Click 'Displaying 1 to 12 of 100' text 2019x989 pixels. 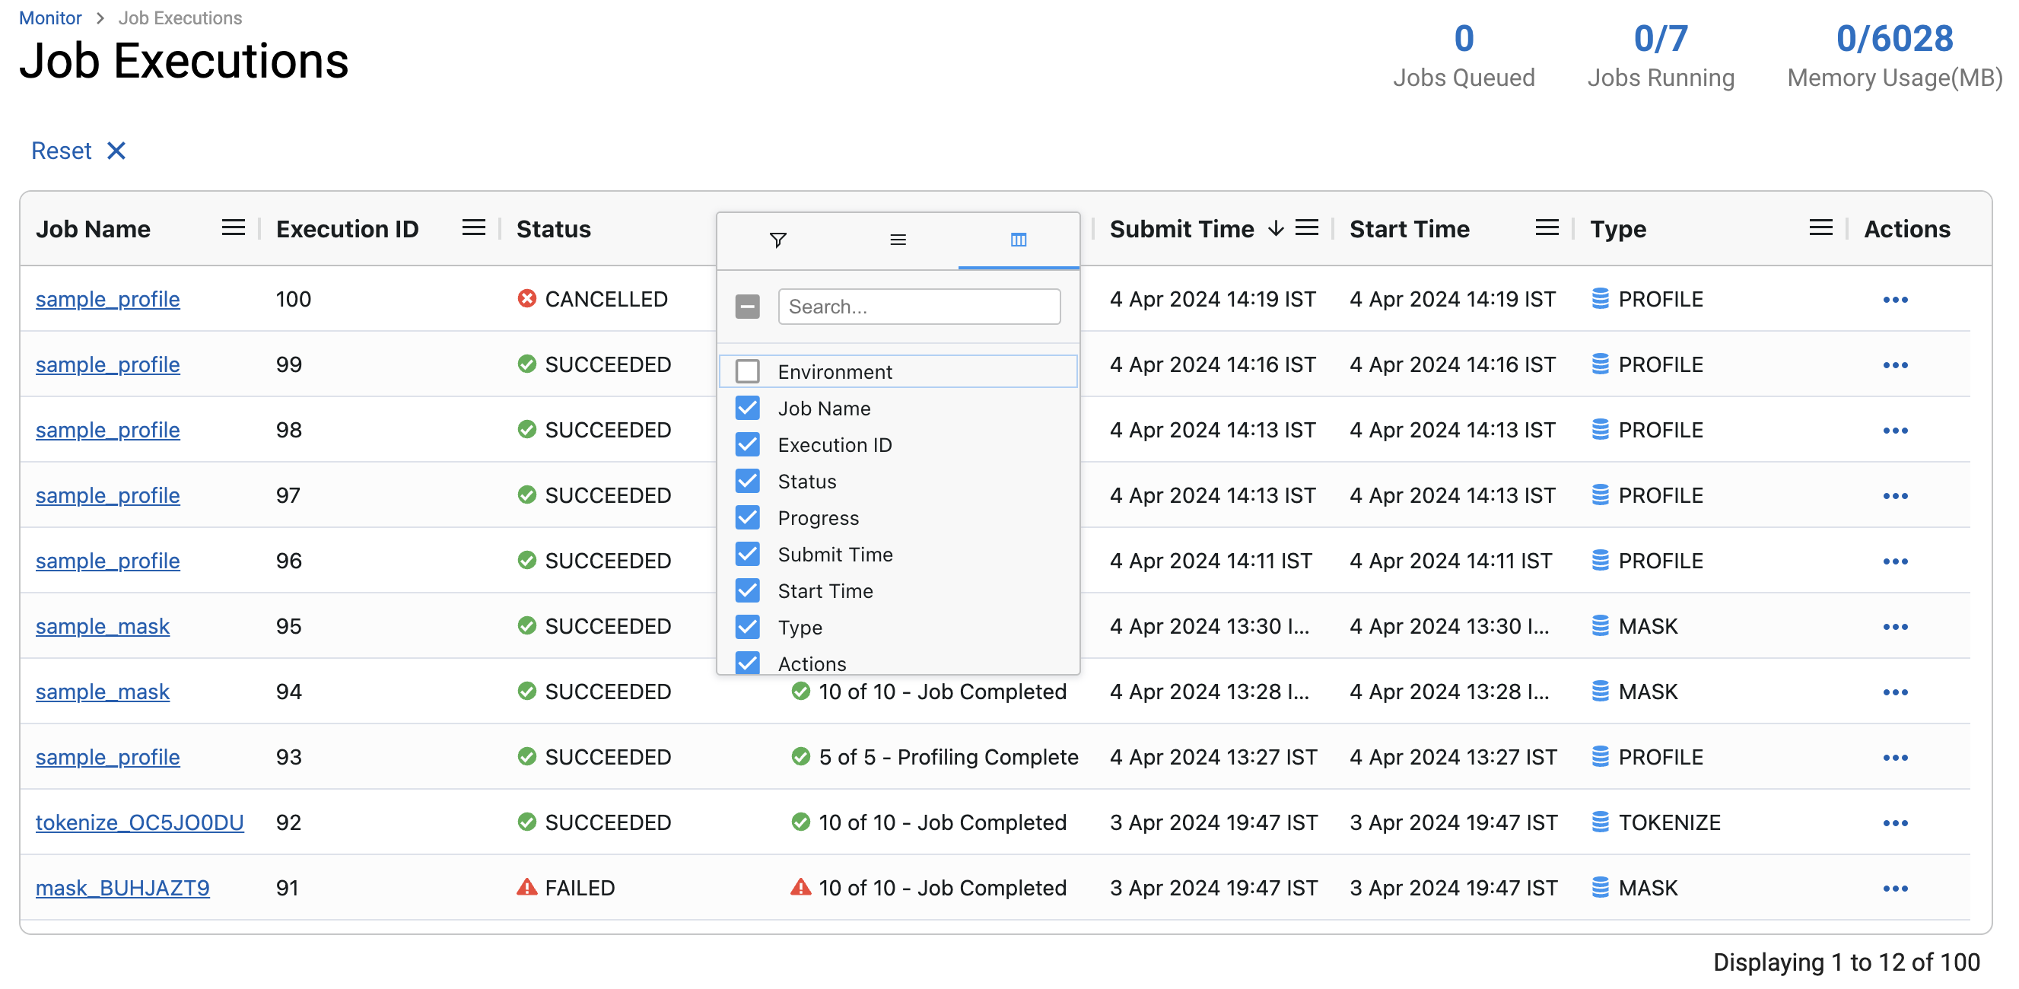[x=1846, y=962]
